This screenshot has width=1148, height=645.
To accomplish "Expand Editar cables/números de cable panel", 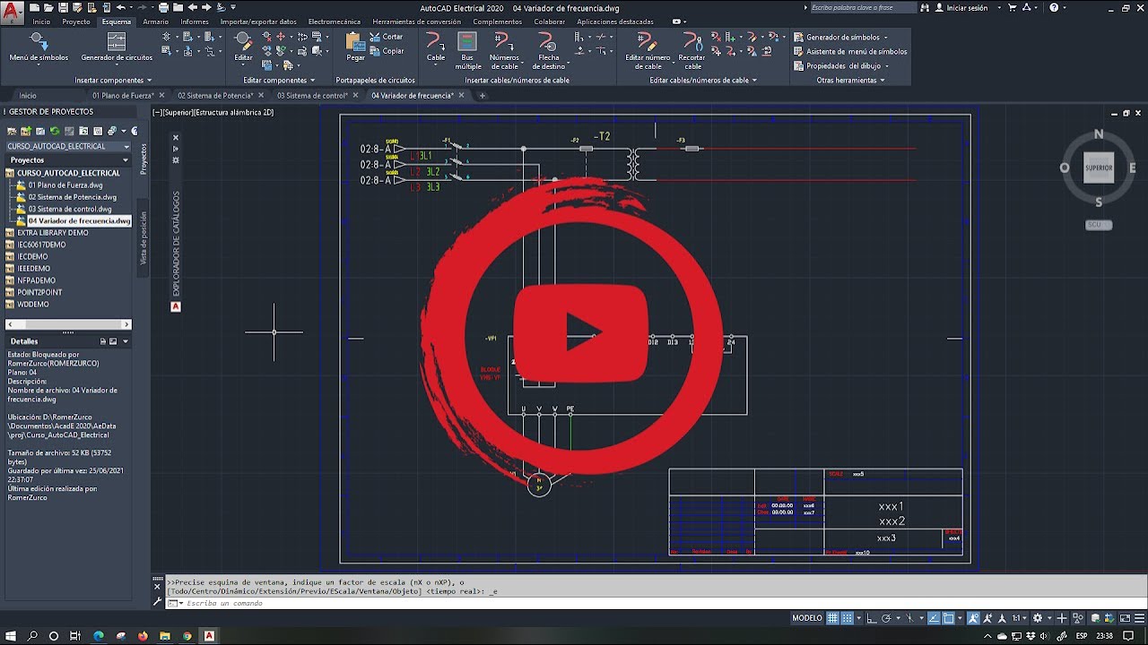I will click(x=703, y=80).
